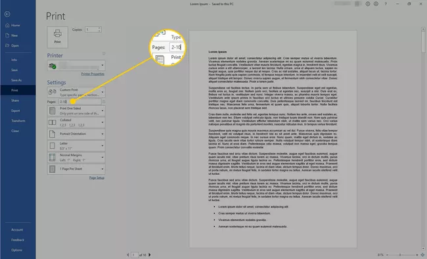Screen dimensions: 427x259
Task: Click the preview zoom slider handle
Action: (x=400, y=255)
